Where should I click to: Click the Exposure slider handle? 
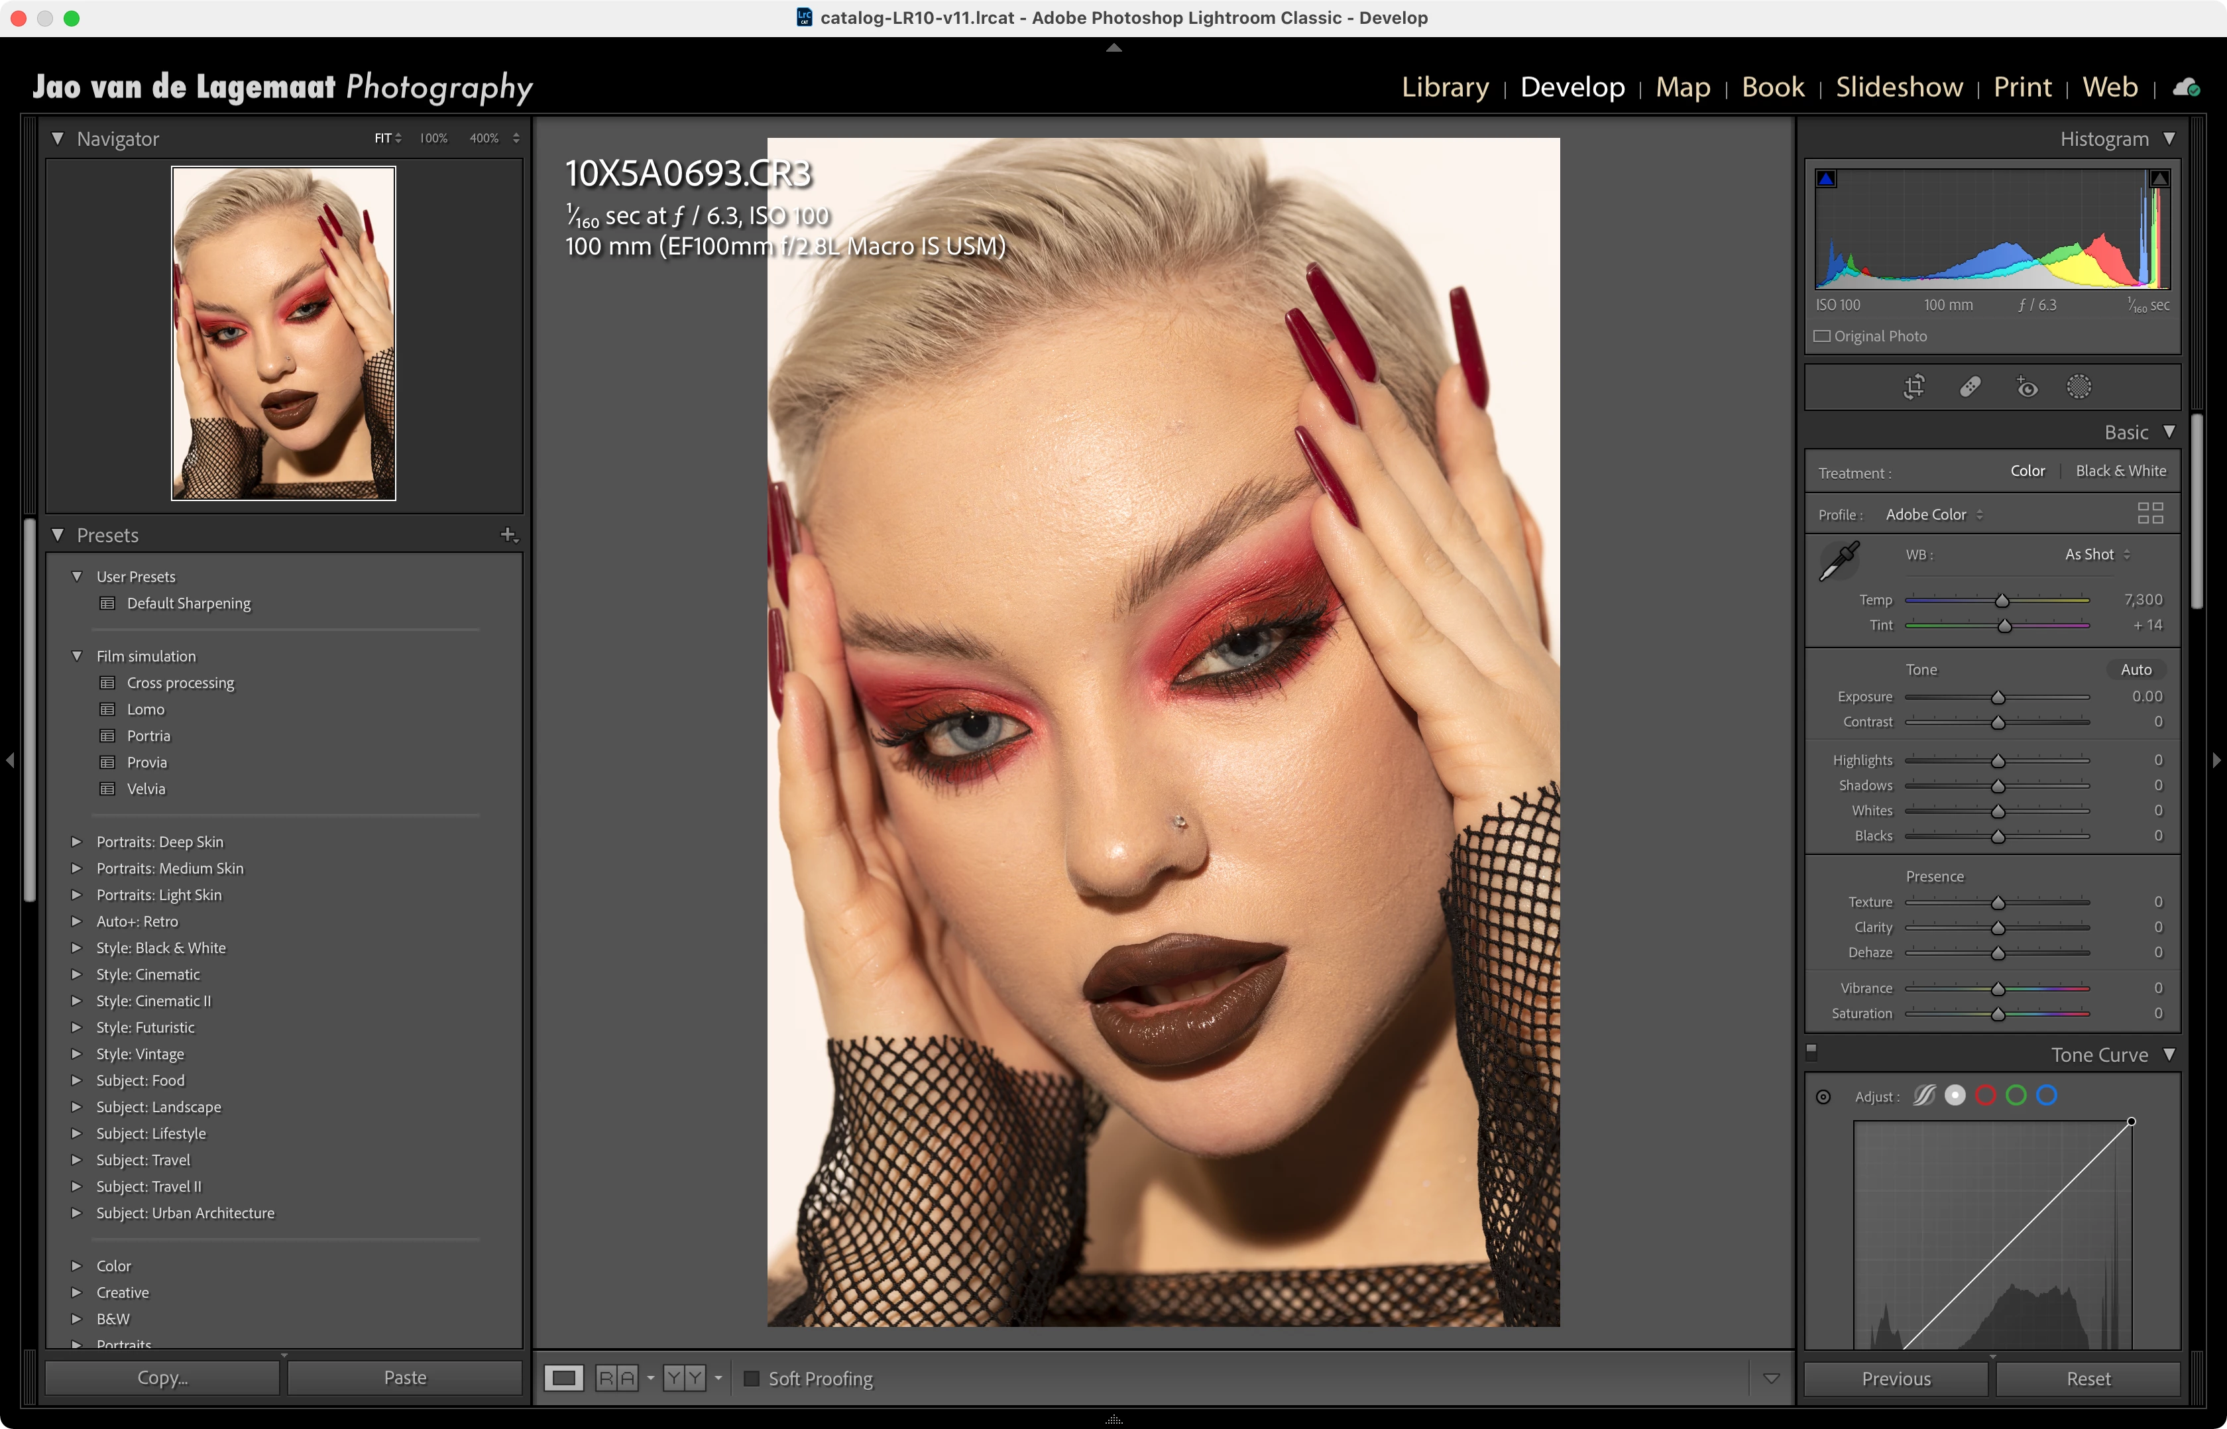[x=1998, y=698]
